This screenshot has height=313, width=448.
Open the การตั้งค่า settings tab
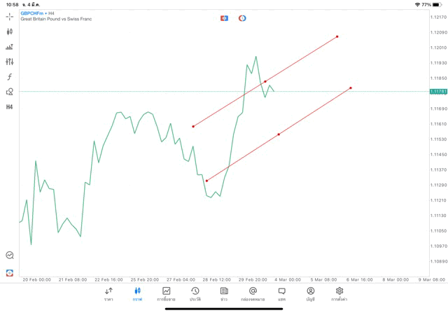click(x=339, y=294)
